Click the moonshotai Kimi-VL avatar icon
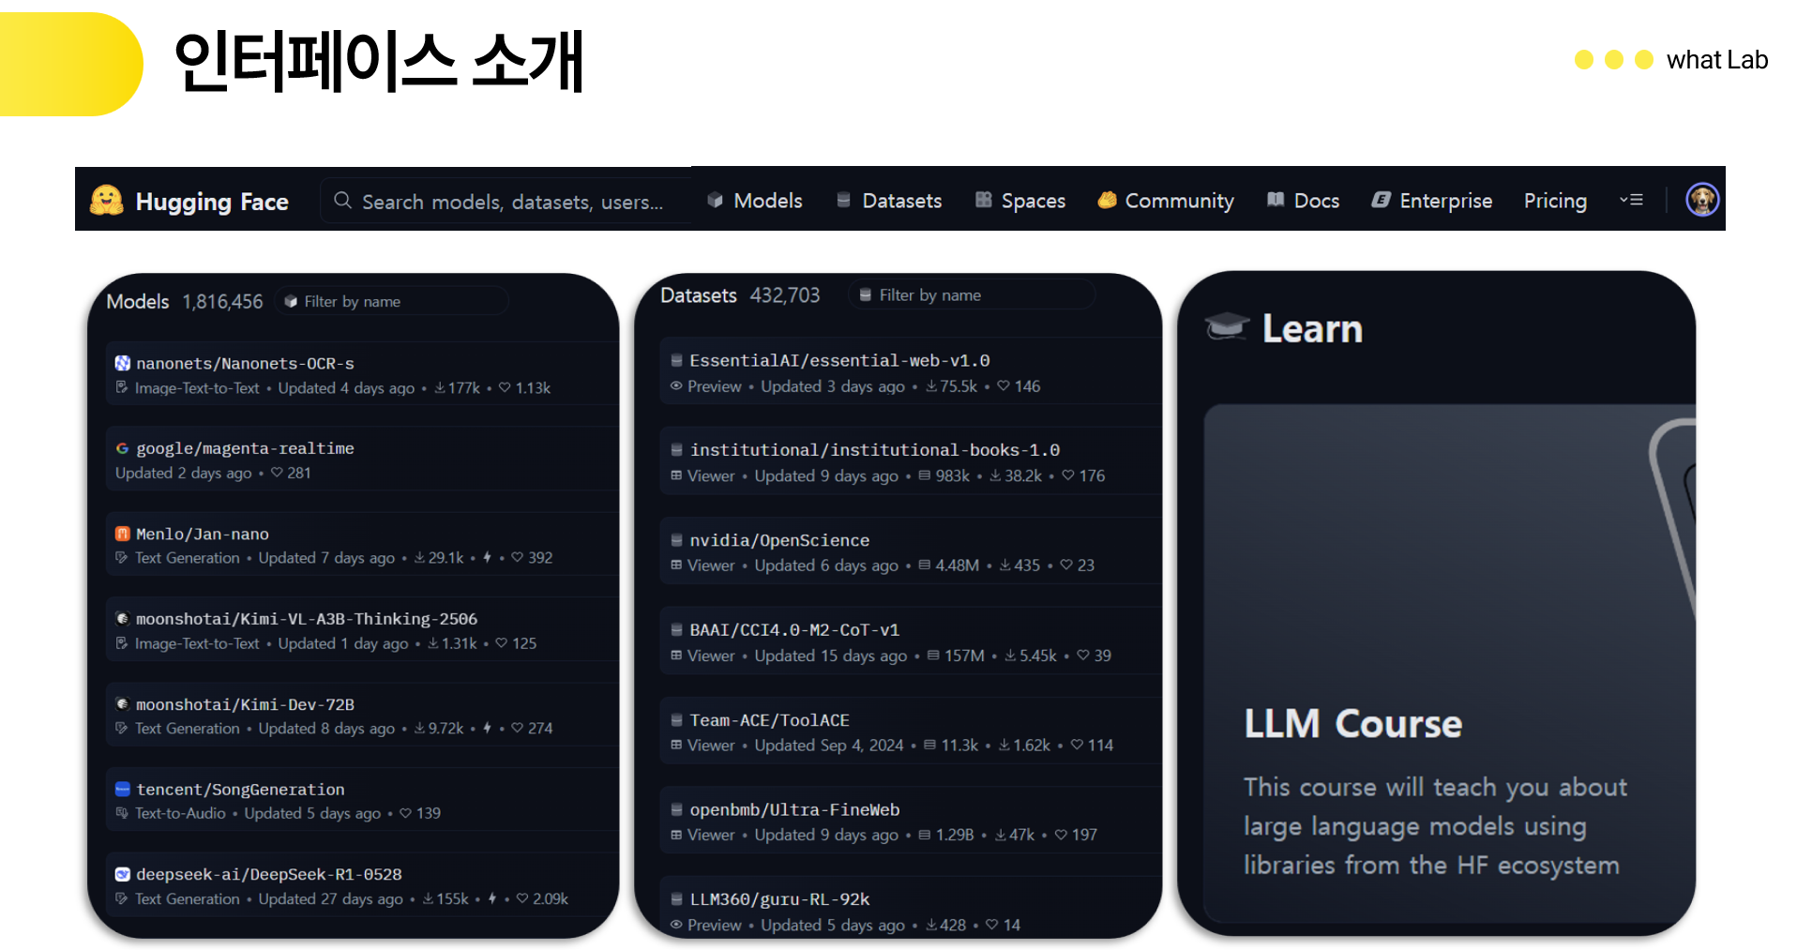This screenshot has width=1797, height=950. click(123, 619)
